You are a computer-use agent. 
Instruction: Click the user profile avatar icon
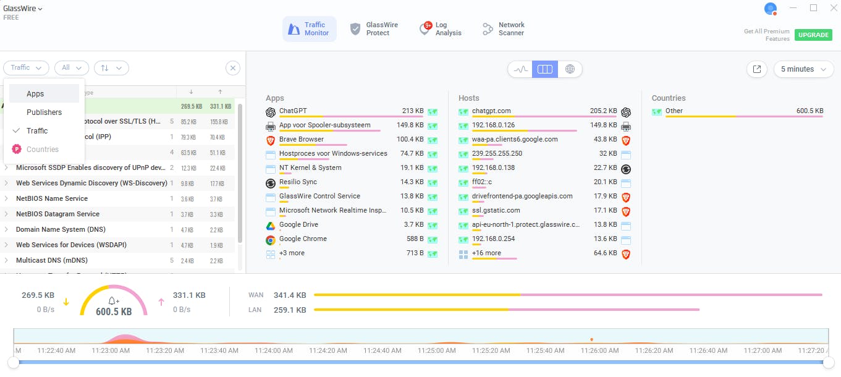[770, 9]
